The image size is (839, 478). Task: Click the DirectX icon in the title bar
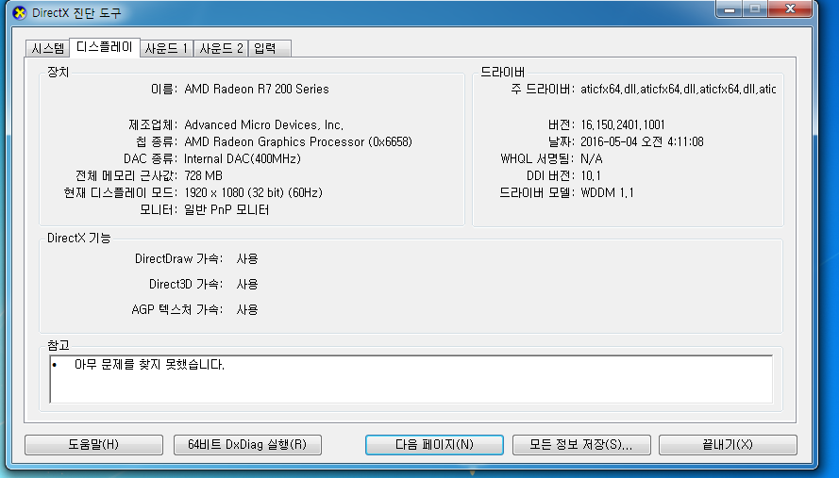coord(19,13)
